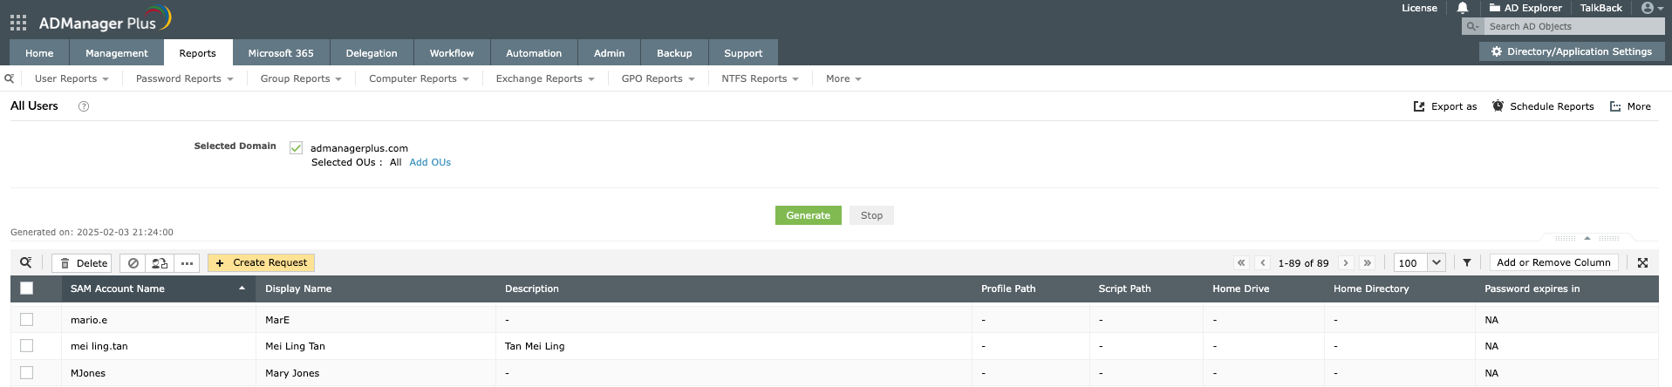Check the MJones row checkbox
The height and width of the screenshot is (387, 1672).
pyautogui.click(x=26, y=373)
